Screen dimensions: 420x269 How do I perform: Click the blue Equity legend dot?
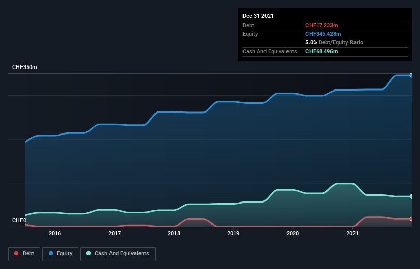click(x=51, y=253)
